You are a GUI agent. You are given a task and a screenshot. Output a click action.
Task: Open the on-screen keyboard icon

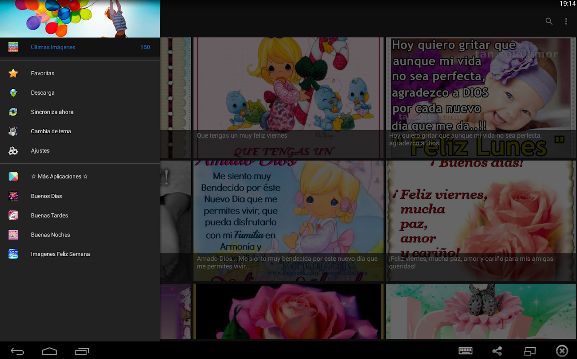465,350
